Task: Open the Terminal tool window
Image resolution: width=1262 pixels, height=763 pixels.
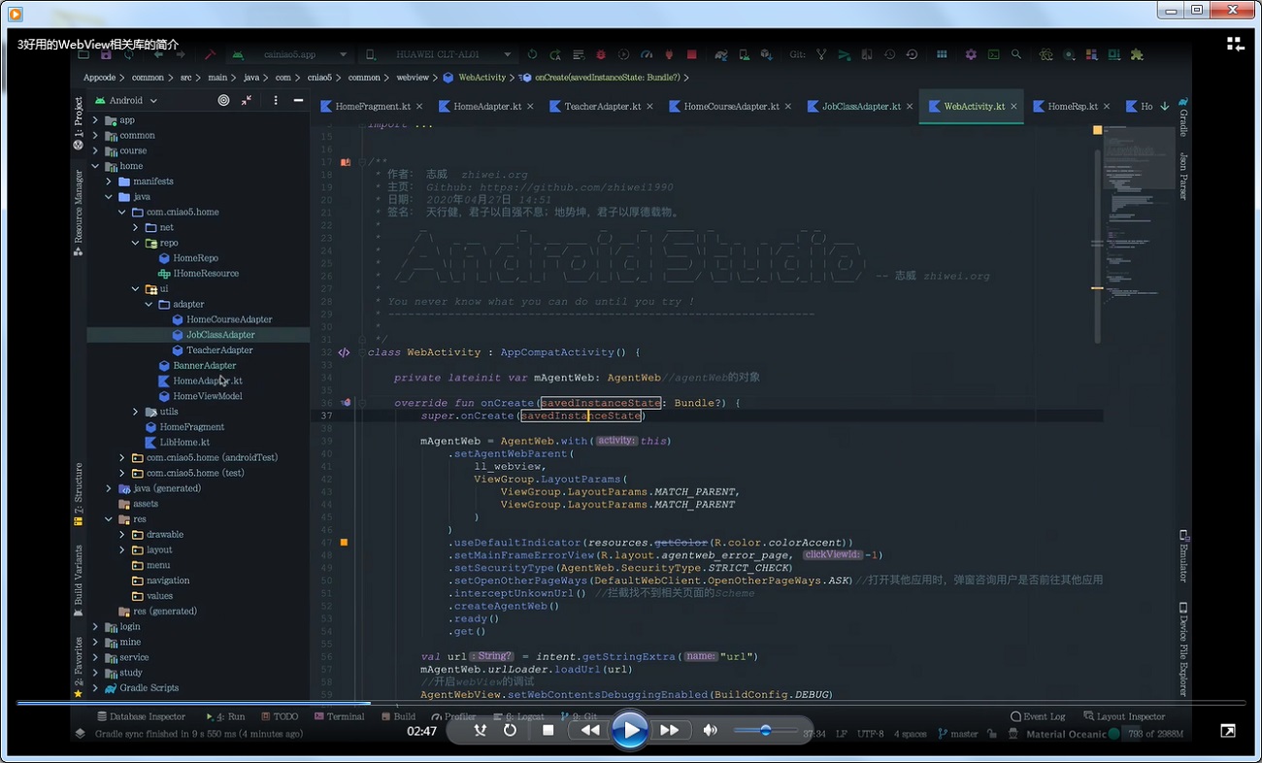Action: tap(339, 716)
